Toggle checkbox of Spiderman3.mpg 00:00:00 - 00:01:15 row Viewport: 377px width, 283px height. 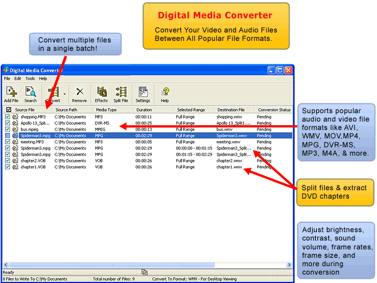(x=7, y=148)
